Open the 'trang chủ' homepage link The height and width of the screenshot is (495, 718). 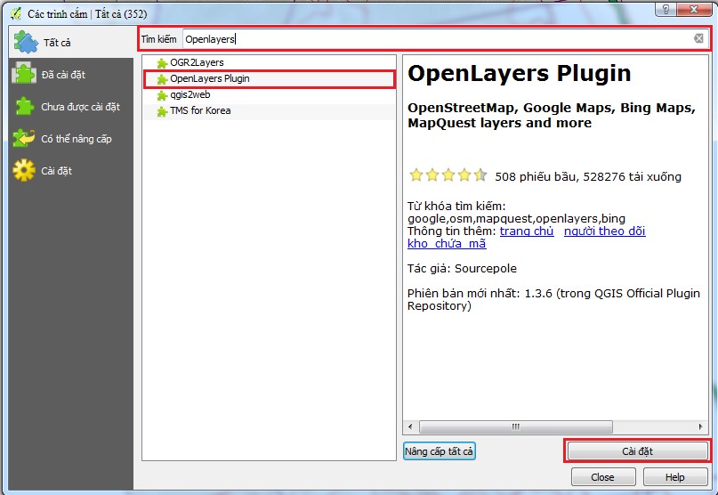pos(527,231)
